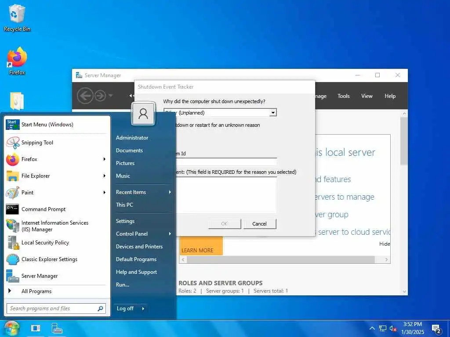Image resolution: width=450 pixels, height=337 pixels.
Task: Click the LEARN MORE tile
Action: tap(201, 246)
